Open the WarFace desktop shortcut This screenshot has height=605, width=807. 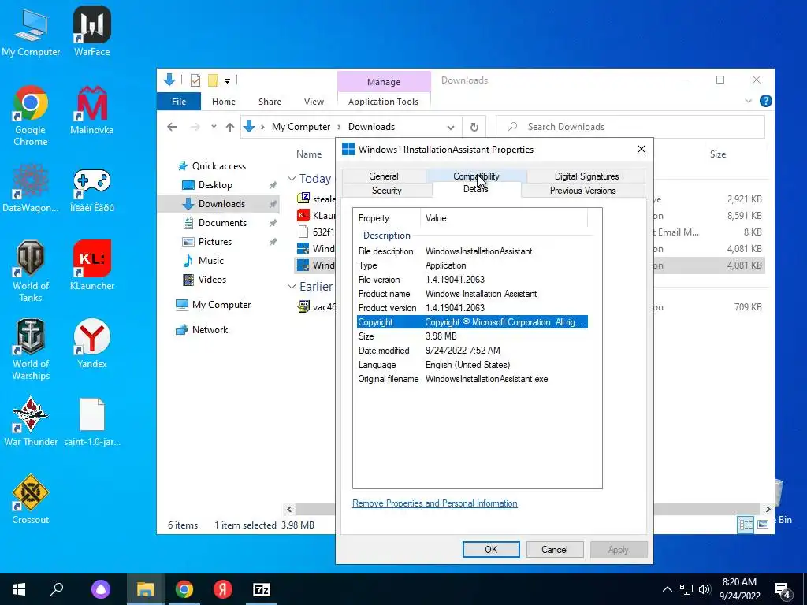[91, 31]
